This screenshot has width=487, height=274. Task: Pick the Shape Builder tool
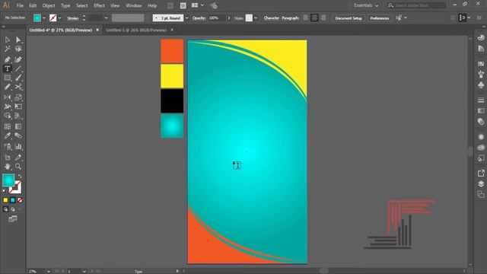click(x=7, y=116)
